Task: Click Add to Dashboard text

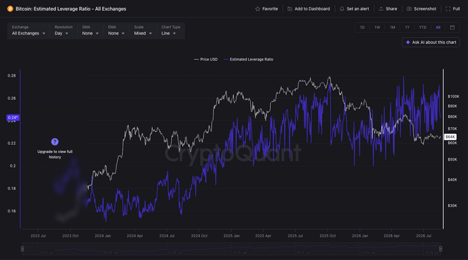Action: [x=312, y=9]
